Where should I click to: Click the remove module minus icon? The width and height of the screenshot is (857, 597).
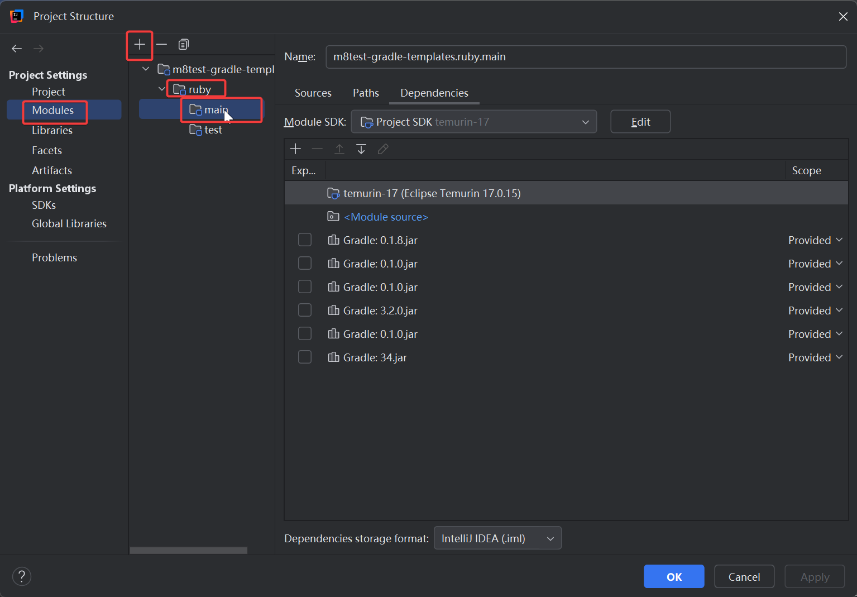[161, 45]
